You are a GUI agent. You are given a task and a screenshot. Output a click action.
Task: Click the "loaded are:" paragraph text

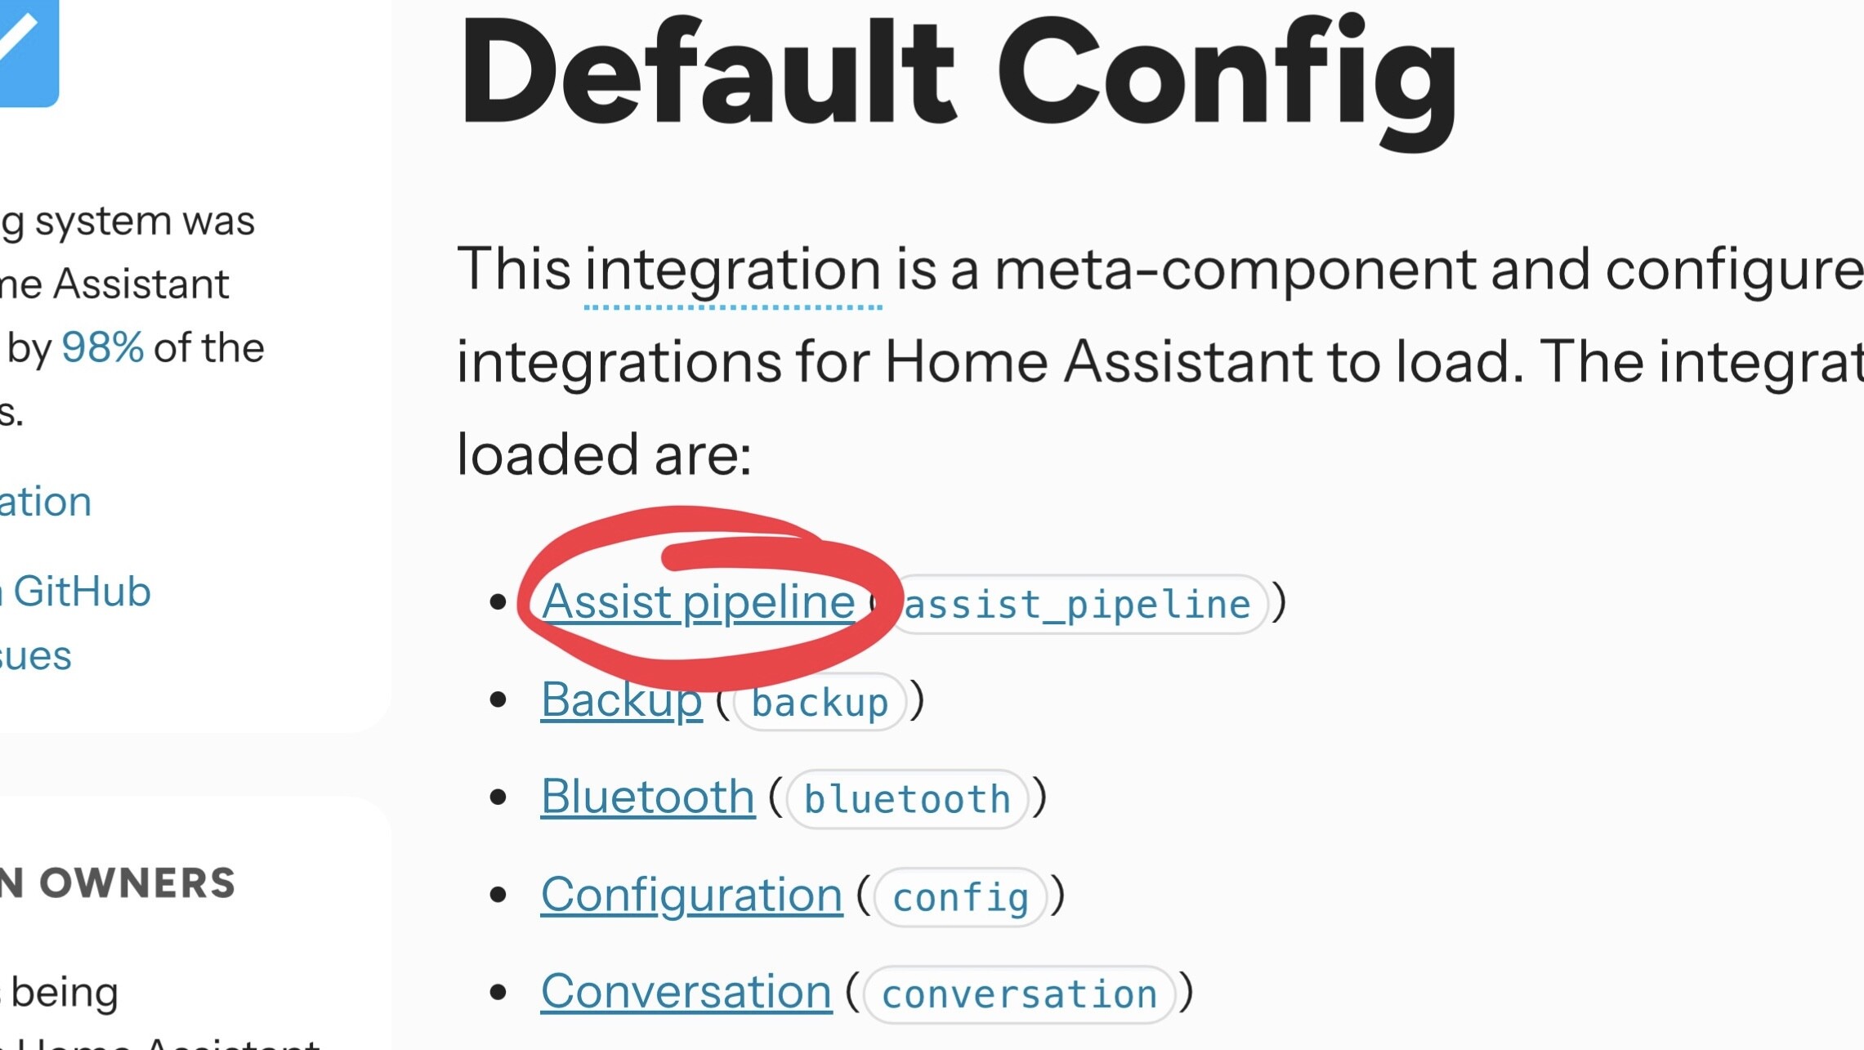click(x=603, y=455)
